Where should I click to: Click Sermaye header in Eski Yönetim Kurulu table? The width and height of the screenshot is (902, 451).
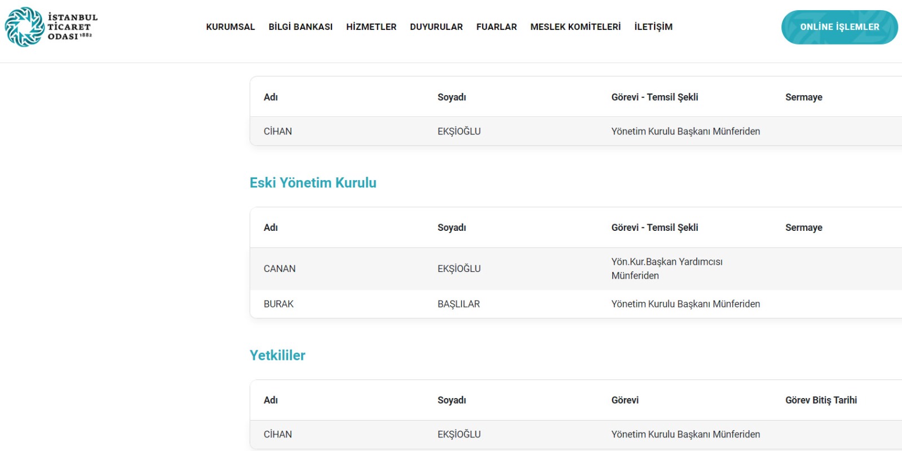pos(803,227)
